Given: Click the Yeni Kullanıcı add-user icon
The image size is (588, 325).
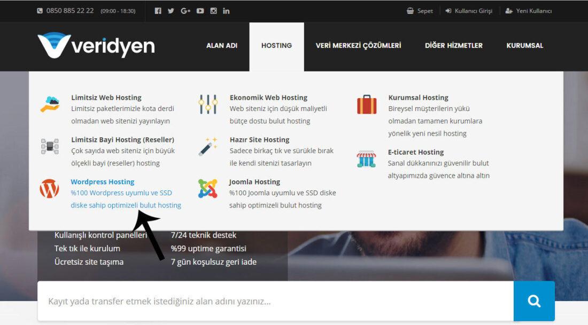Looking at the screenshot, I should tap(509, 11).
